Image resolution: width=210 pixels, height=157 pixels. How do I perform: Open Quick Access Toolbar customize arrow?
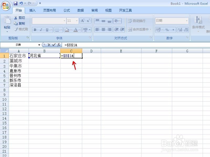(40, 3)
